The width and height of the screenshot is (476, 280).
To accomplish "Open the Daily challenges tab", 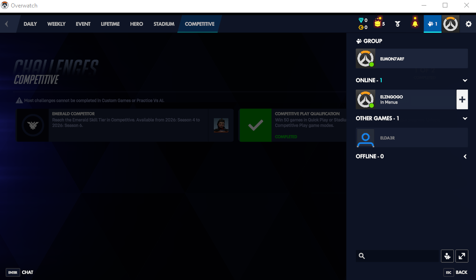I will coord(30,24).
